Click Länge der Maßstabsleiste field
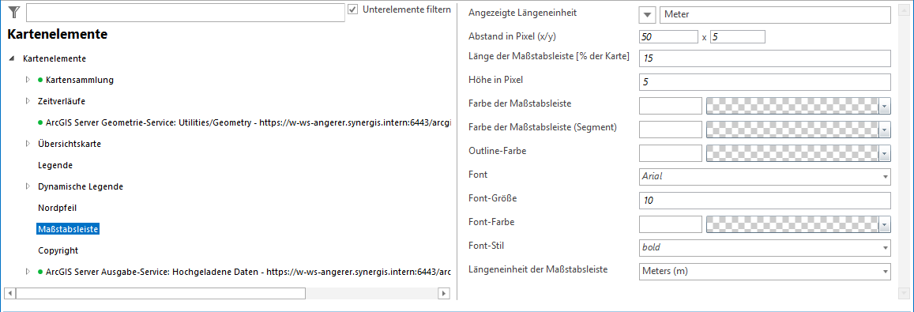The height and width of the screenshot is (312, 914). click(765, 59)
